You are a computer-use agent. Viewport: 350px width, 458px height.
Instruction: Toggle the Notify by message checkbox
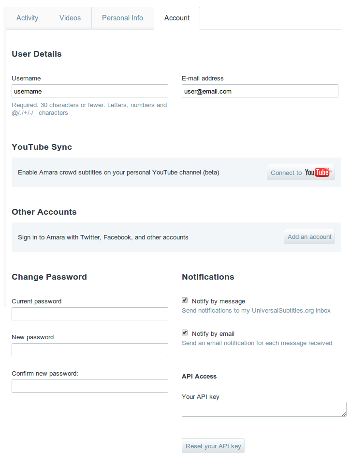tap(185, 300)
